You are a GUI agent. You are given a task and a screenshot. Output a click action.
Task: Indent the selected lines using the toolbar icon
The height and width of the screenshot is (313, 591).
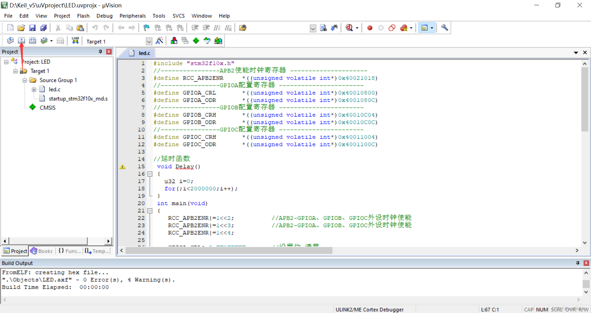point(195,28)
